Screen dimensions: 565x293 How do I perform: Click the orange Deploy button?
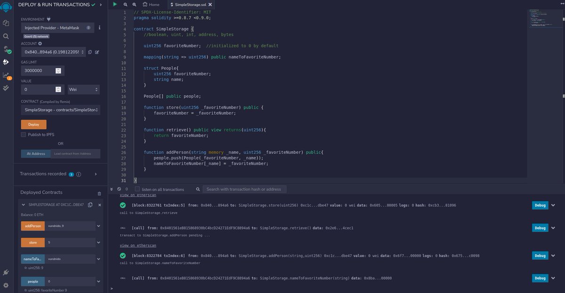tap(34, 124)
